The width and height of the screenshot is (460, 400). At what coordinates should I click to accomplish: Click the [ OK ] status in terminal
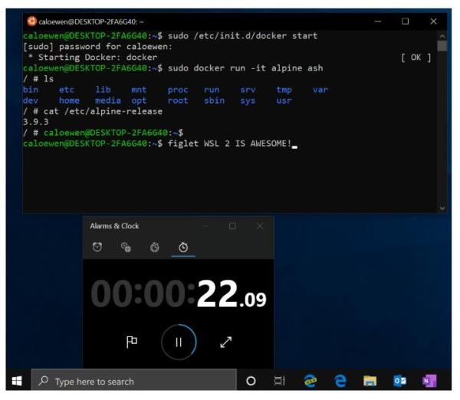pyautogui.click(x=416, y=58)
